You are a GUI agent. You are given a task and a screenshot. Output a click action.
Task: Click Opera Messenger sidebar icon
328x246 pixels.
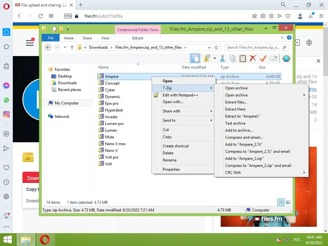click(6, 86)
